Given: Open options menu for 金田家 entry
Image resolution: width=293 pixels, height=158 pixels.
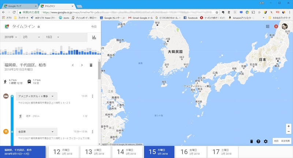Looking at the screenshot, I should (x=93, y=132).
